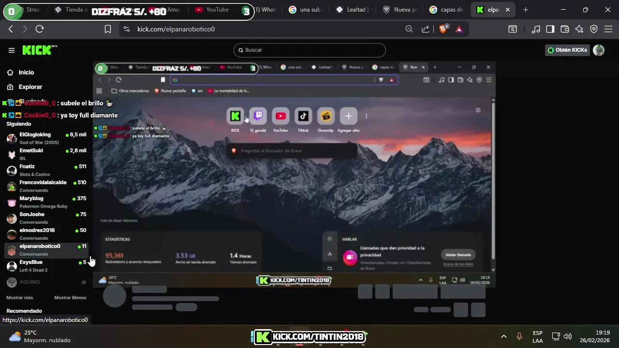
Task: Open the elmodres2016 channel
Action: coord(46,234)
